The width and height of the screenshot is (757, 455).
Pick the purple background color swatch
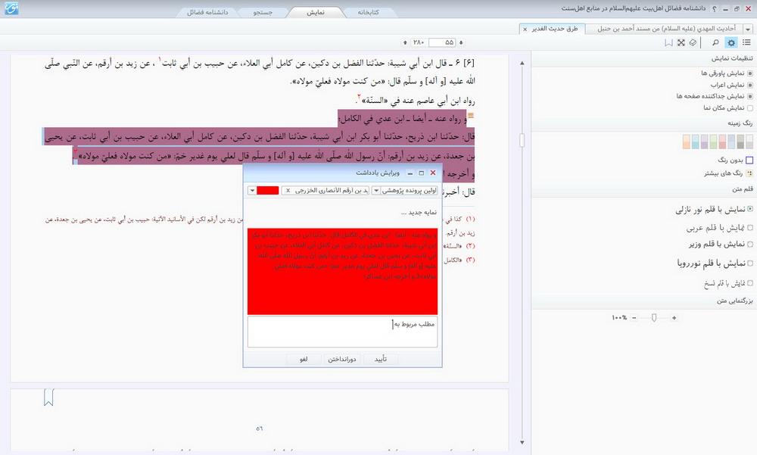(704, 142)
